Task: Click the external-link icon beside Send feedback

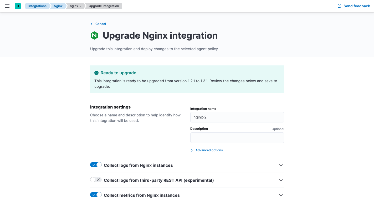Action: click(x=339, y=6)
